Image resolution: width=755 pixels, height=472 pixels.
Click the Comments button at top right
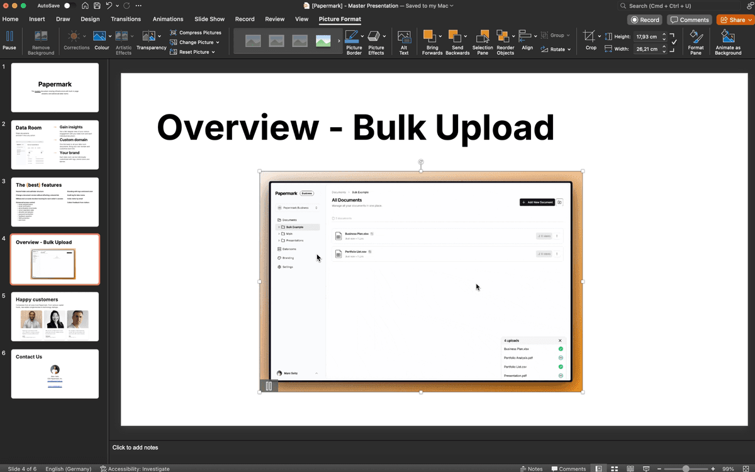pyautogui.click(x=690, y=20)
